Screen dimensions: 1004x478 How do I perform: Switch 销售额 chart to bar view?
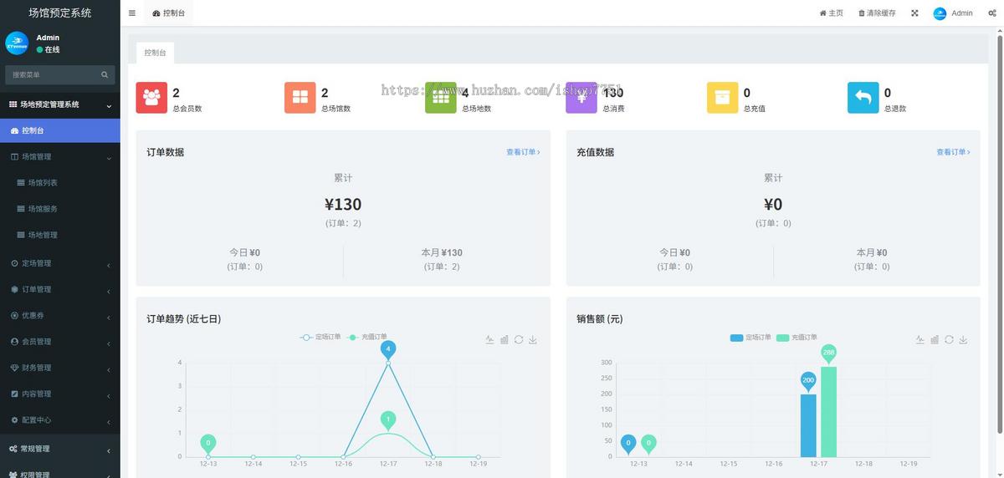pyautogui.click(x=935, y=339)
